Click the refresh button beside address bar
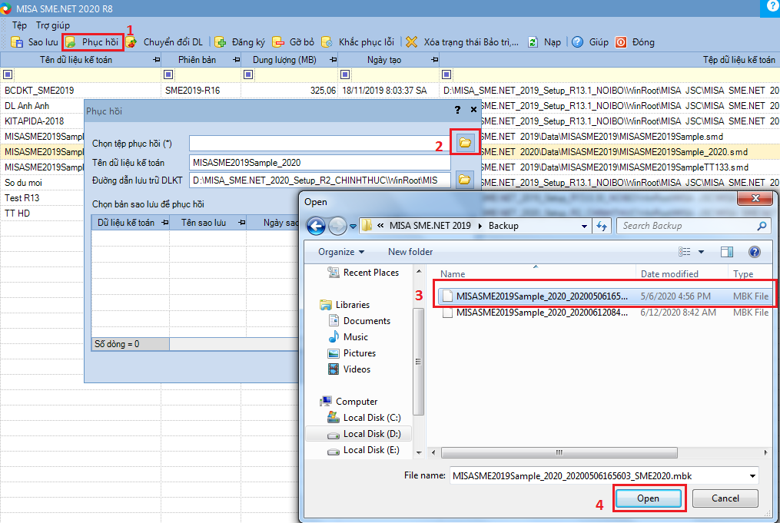The width and height of the screenshot is (780, 523). [602, 227]
